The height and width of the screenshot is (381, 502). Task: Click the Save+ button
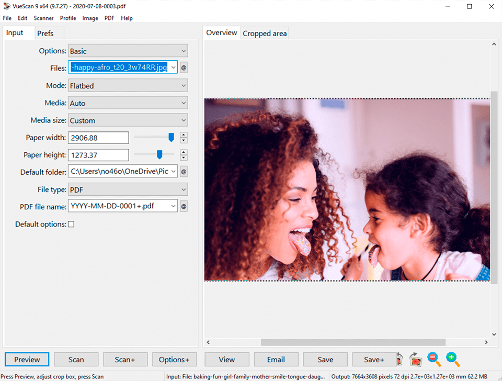(374, 360)
